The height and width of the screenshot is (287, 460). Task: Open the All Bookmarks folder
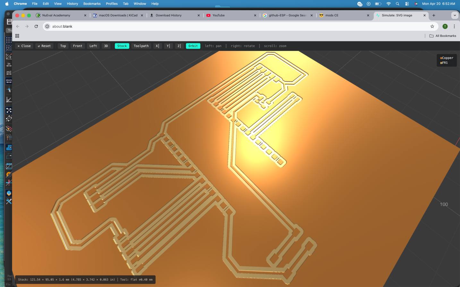tap(443, 36)
